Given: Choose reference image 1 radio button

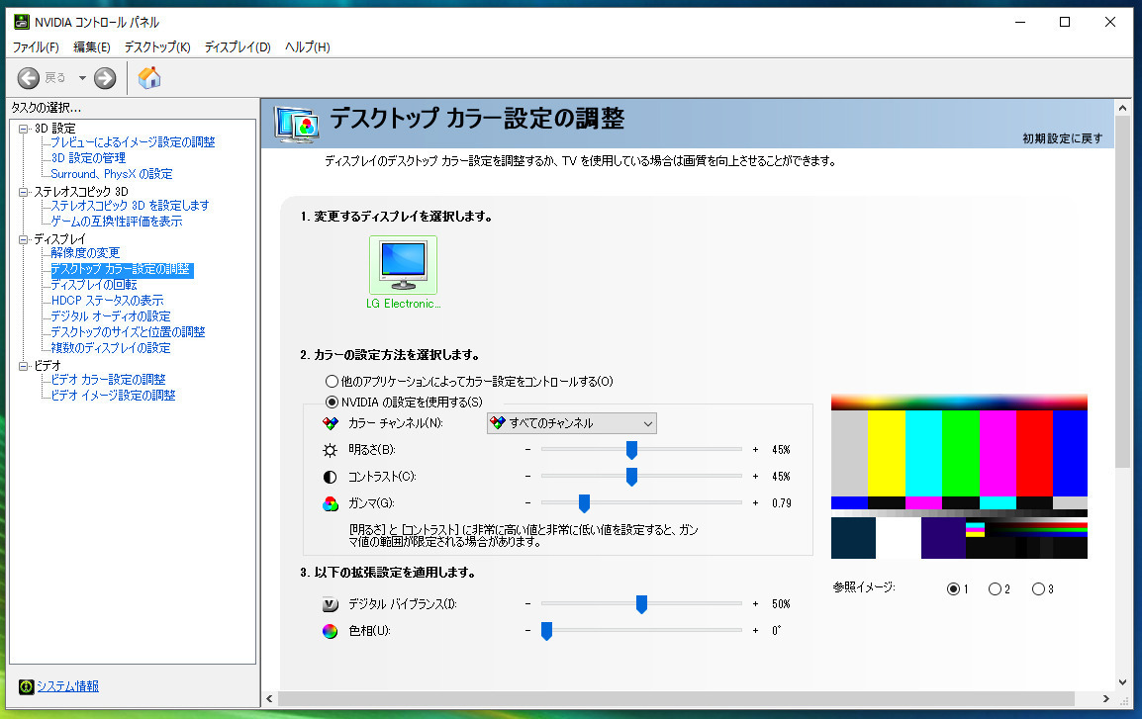Looking at the screenshot, I should [x=953, y=588].
